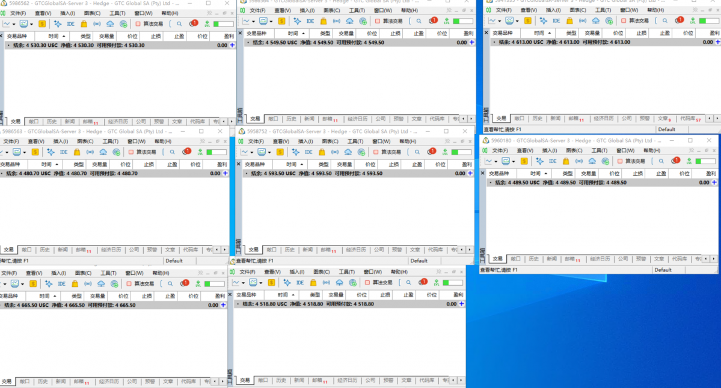Expand chart template dropdown in window 5986563
Image resolution: width=721 pixels, height=388 pixels.
click(x=25, y=153)
